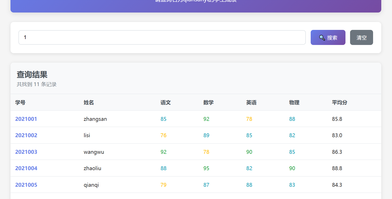
Task: Click wangwu's 语文 score 92
Action: (x=163, y=152)
